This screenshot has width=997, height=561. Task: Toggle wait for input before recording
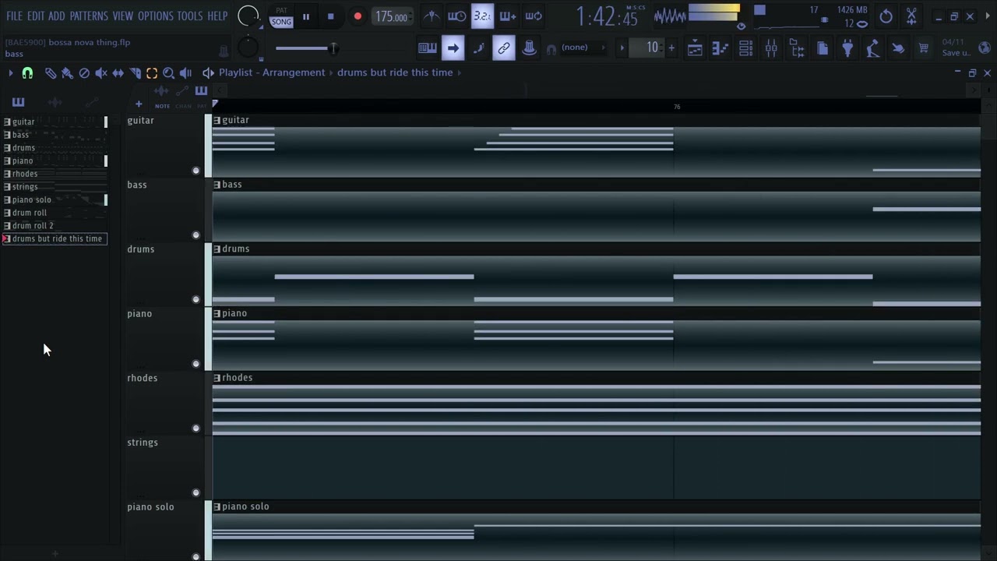(x=457, y=16)
